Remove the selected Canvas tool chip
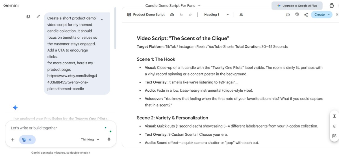Image resolution: width=339 pixels, height=163 pixels. 30,140
